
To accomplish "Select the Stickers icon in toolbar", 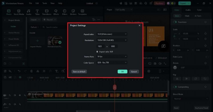I will point(73,12).
